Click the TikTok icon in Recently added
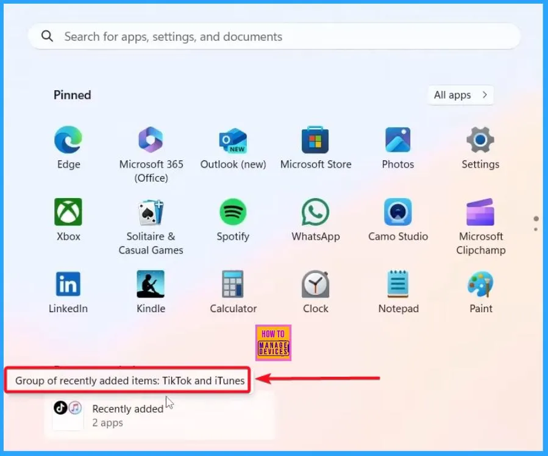Image resolution: width=548 pixels, height=456 pixels. pos(60,407)
